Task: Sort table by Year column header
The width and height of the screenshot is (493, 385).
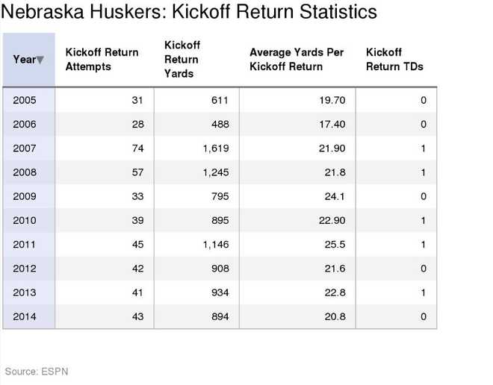Action: coord(24,60)
